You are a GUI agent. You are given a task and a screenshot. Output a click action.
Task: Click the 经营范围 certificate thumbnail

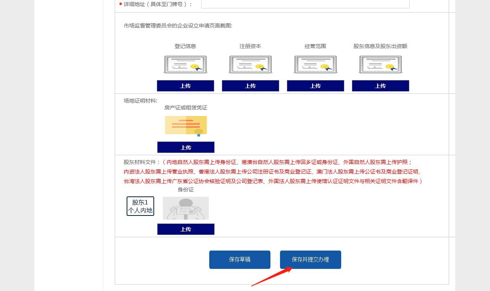[x=316, y=64]
